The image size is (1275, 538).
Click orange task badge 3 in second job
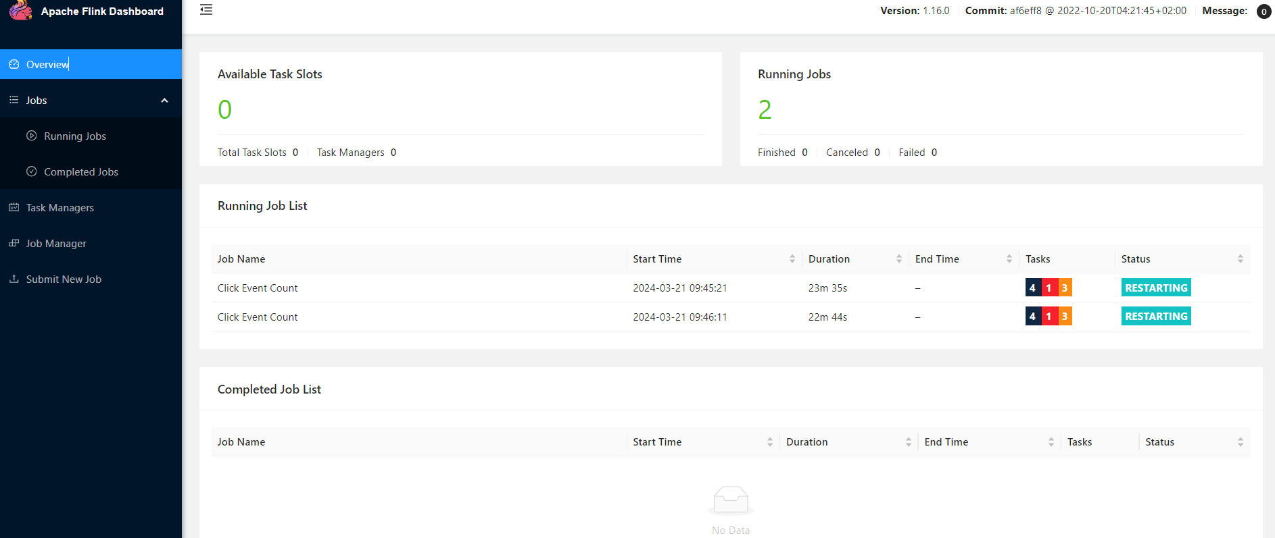tap(1065, 316)
